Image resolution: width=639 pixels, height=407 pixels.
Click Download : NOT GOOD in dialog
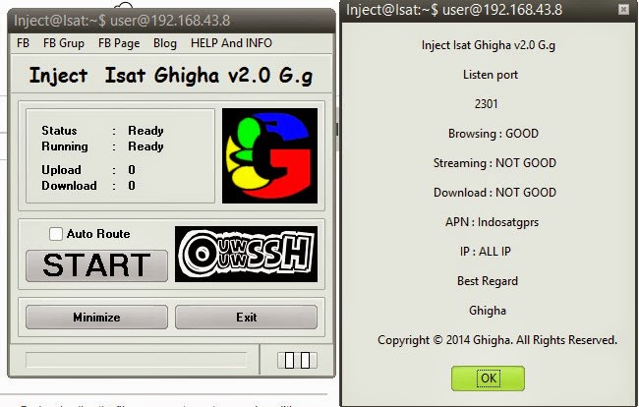tap(494, 193)
